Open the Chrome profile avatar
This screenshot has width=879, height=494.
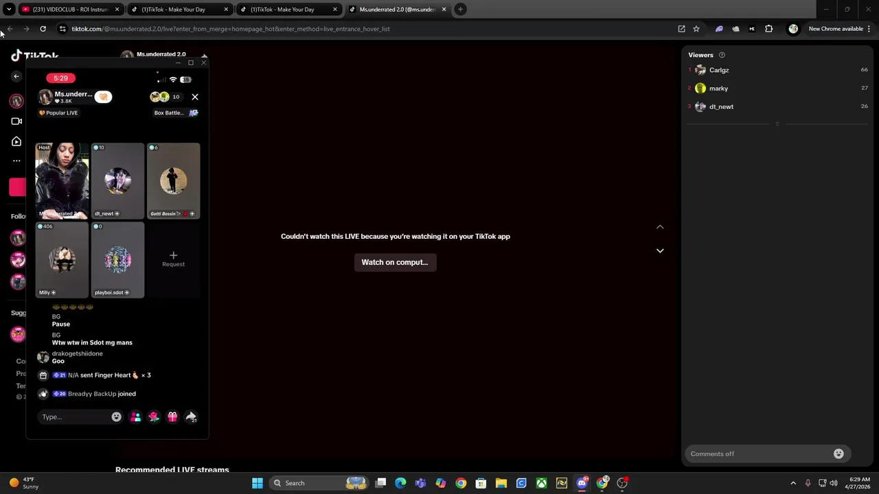pos(793,29)
